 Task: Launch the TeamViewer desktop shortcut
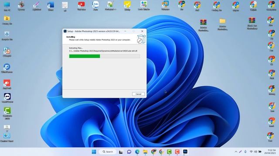(x=7, y=98)
